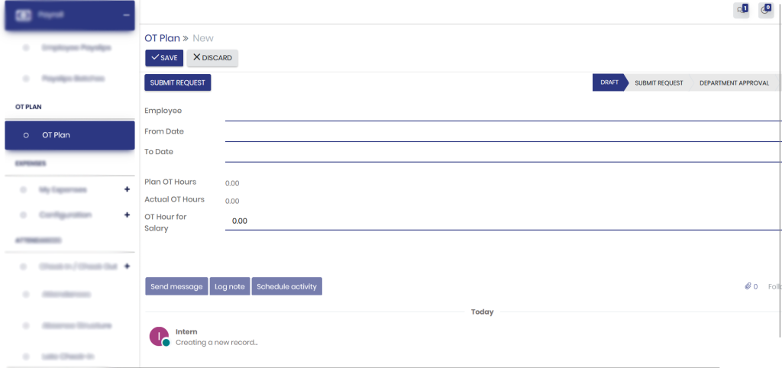Save the new OT Plan record
This screenshot has height=368, width=782.
(x=165, y=58)
